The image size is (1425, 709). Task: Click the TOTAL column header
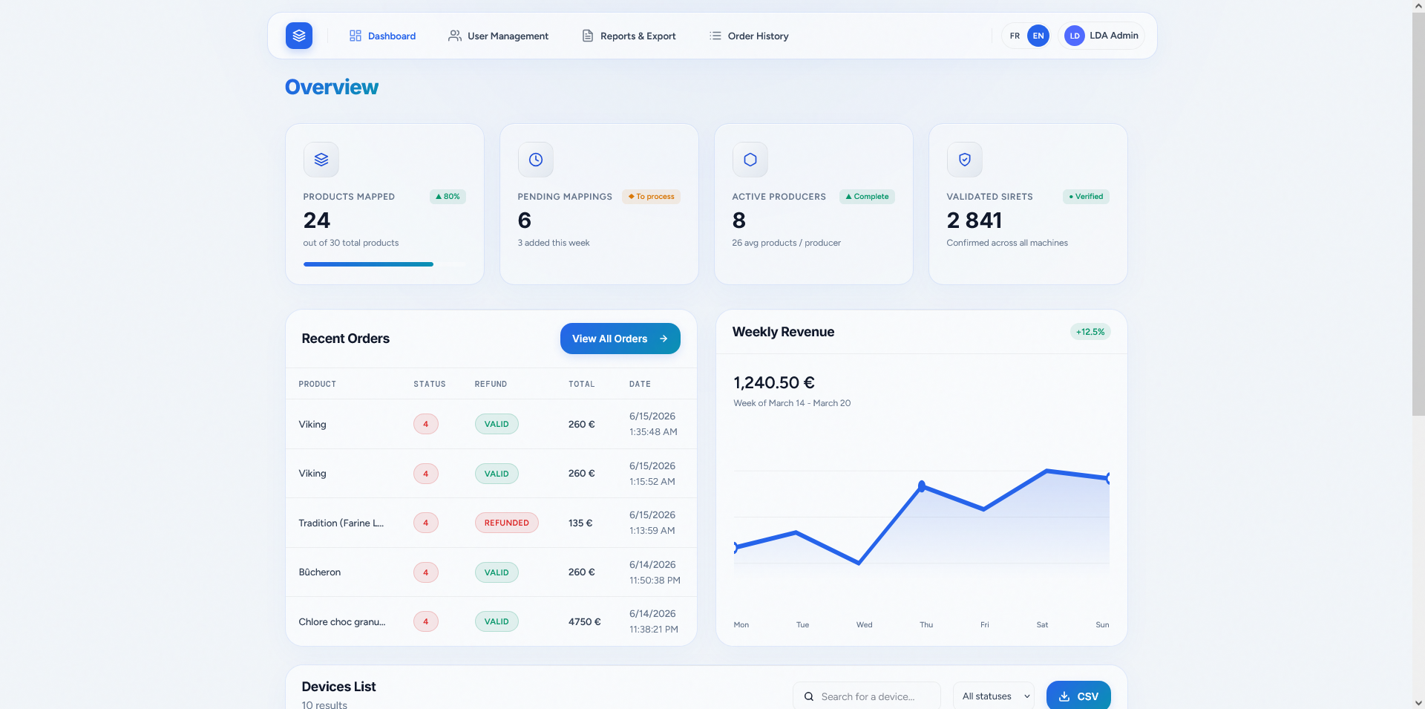tap(582, 384)
